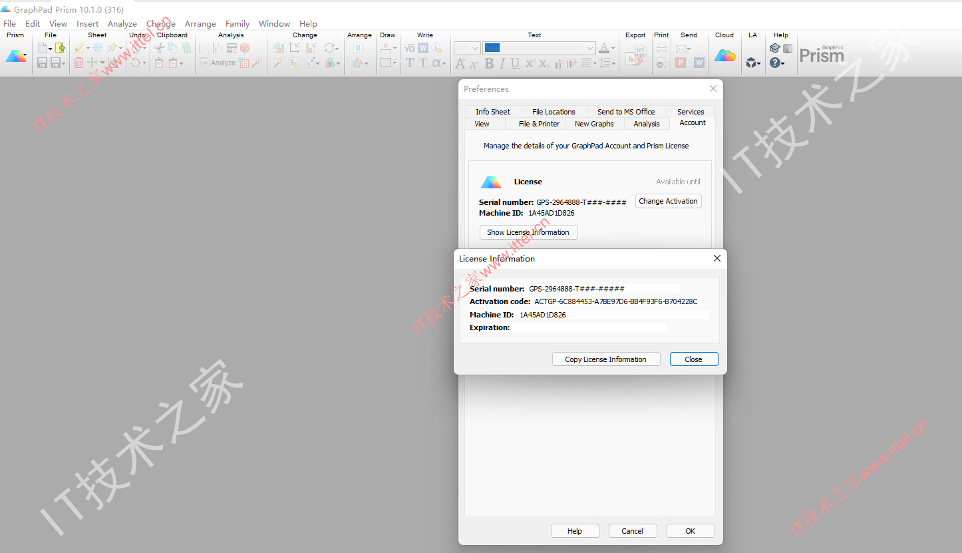
Task: Apply superscript formatting
Action: pos(530,63)
